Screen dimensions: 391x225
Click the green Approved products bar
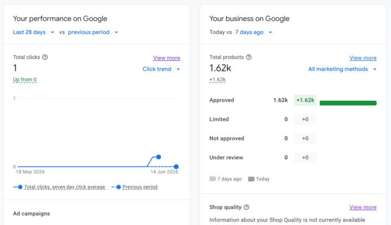click(348, 103)
